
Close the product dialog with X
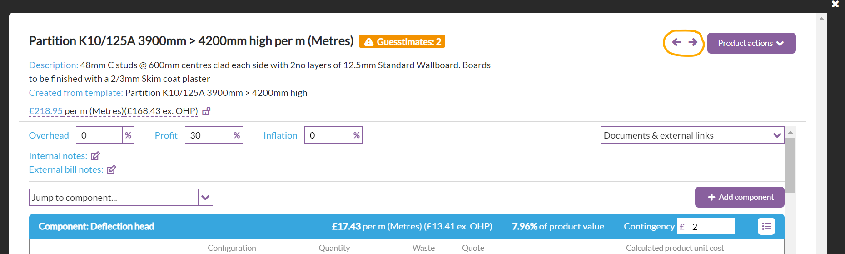[835, 4]
